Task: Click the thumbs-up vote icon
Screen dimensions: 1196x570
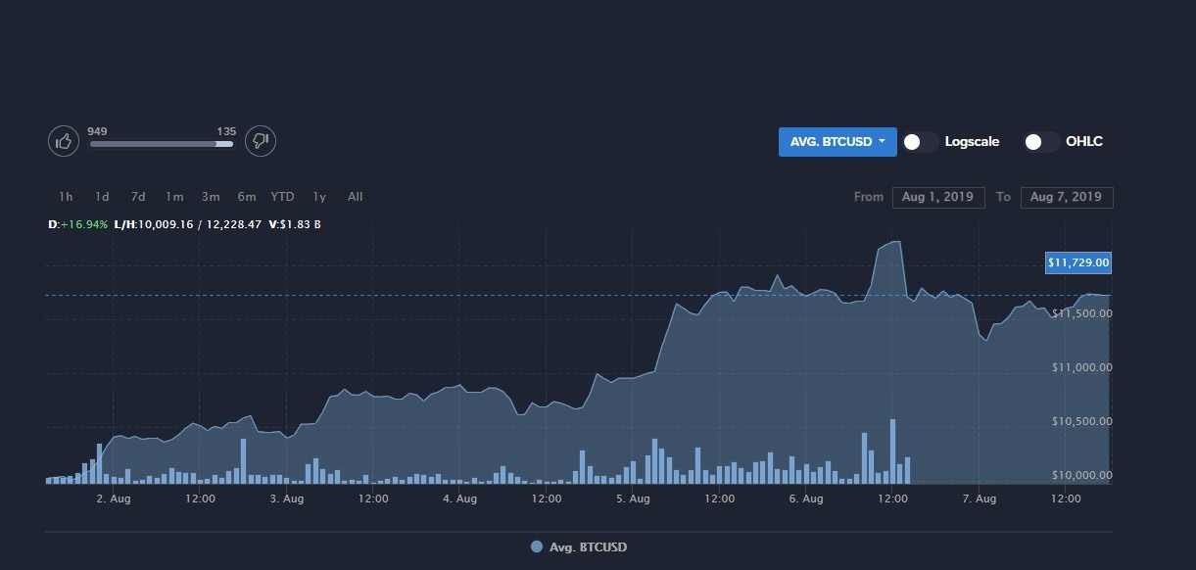Action: pos(64,141)
